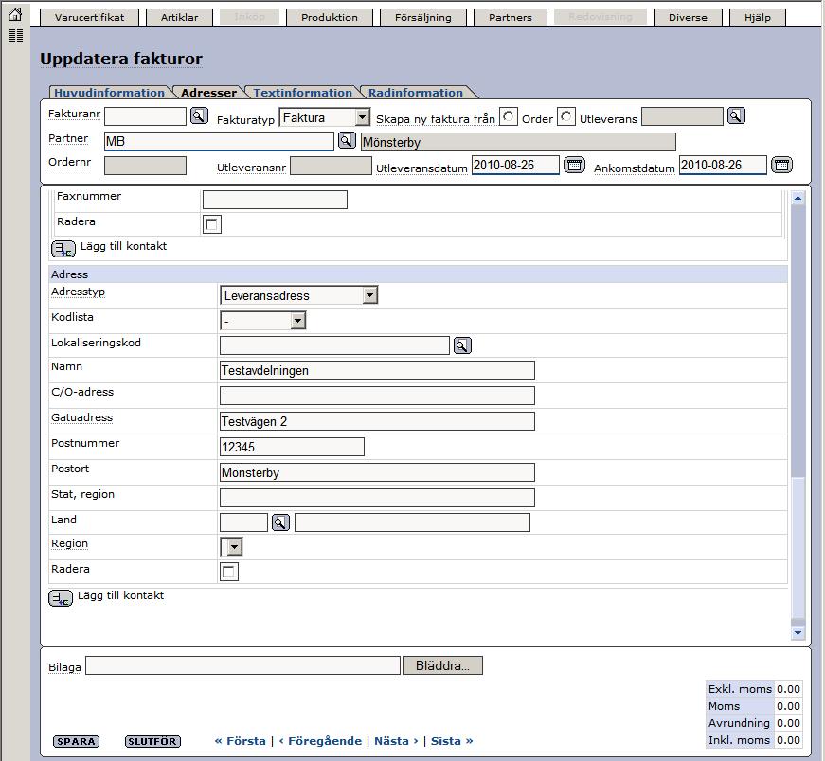Select Order radio button

tap(509, 116)
